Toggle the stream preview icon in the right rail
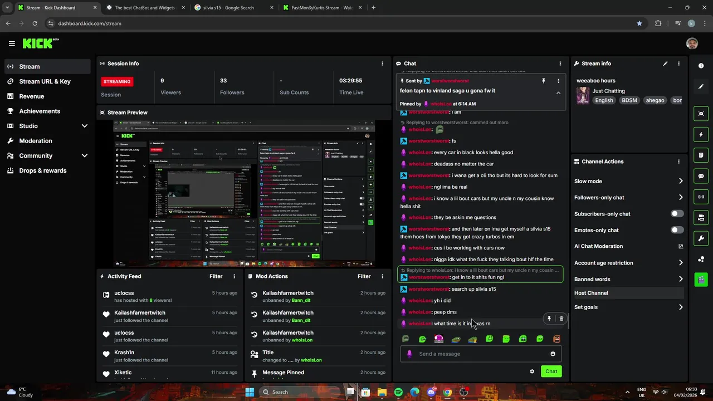The image size is (713, 401). pos(701,114)
